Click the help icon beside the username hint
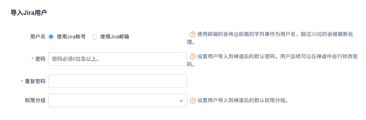Viewport: 366px width, 120px height. 193,35
